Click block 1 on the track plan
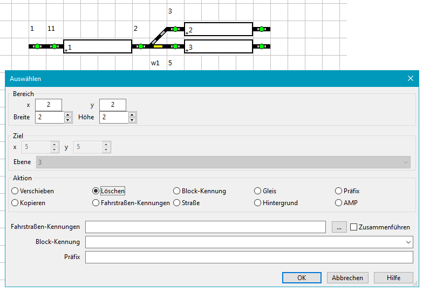 click(98, 46)
